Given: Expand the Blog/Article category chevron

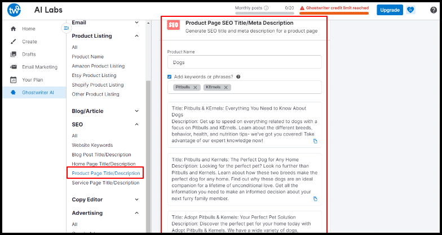Looking at the screenshot, I should pos(136,111).
